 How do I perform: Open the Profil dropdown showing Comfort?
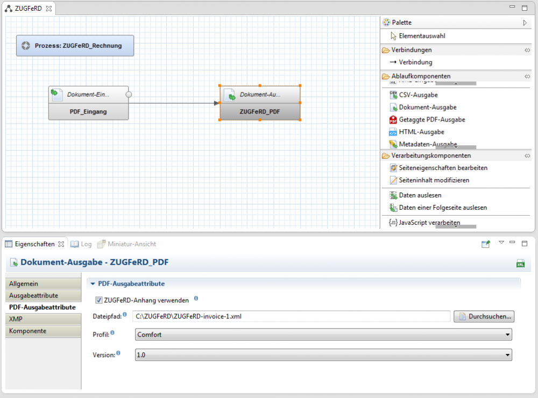323,335
